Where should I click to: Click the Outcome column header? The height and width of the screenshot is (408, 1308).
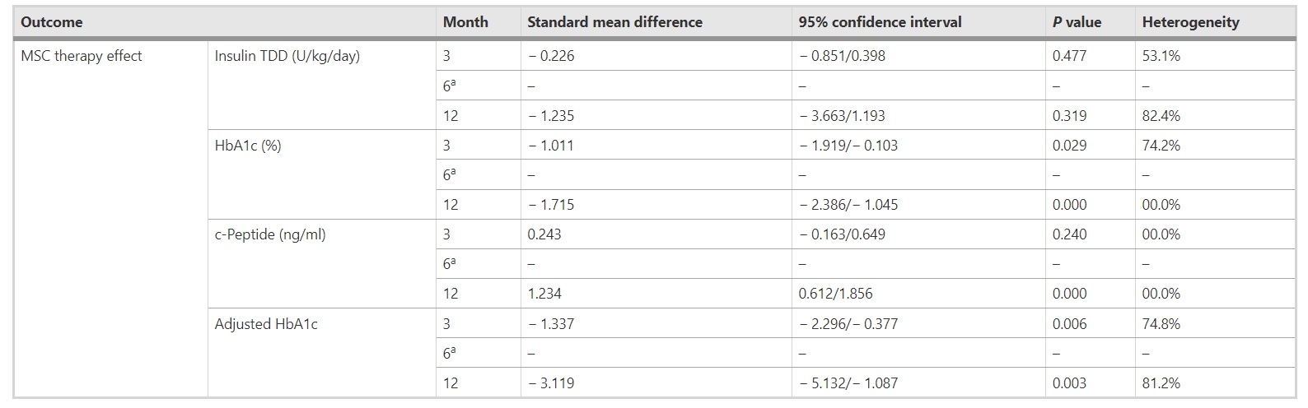click(52, 22)
